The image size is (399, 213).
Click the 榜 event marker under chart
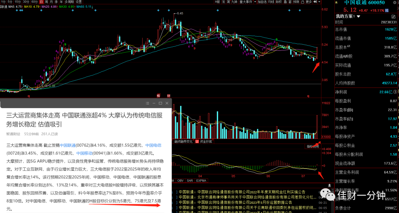click(x=158, y=96)
